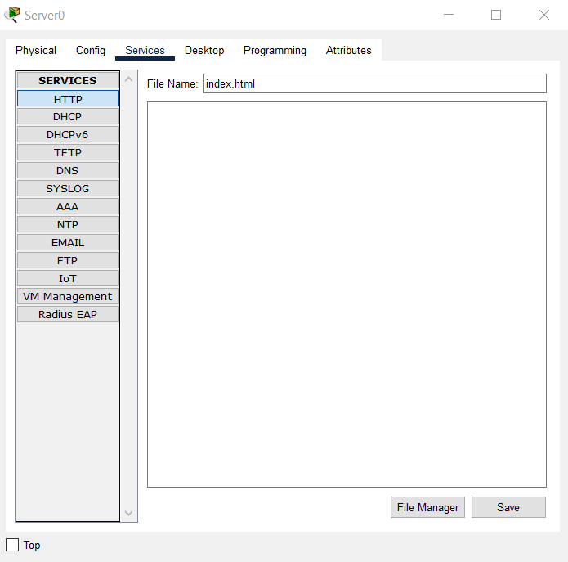Select the Radius EAP service
Screen dimensions: 568x562
click(68, 314)
